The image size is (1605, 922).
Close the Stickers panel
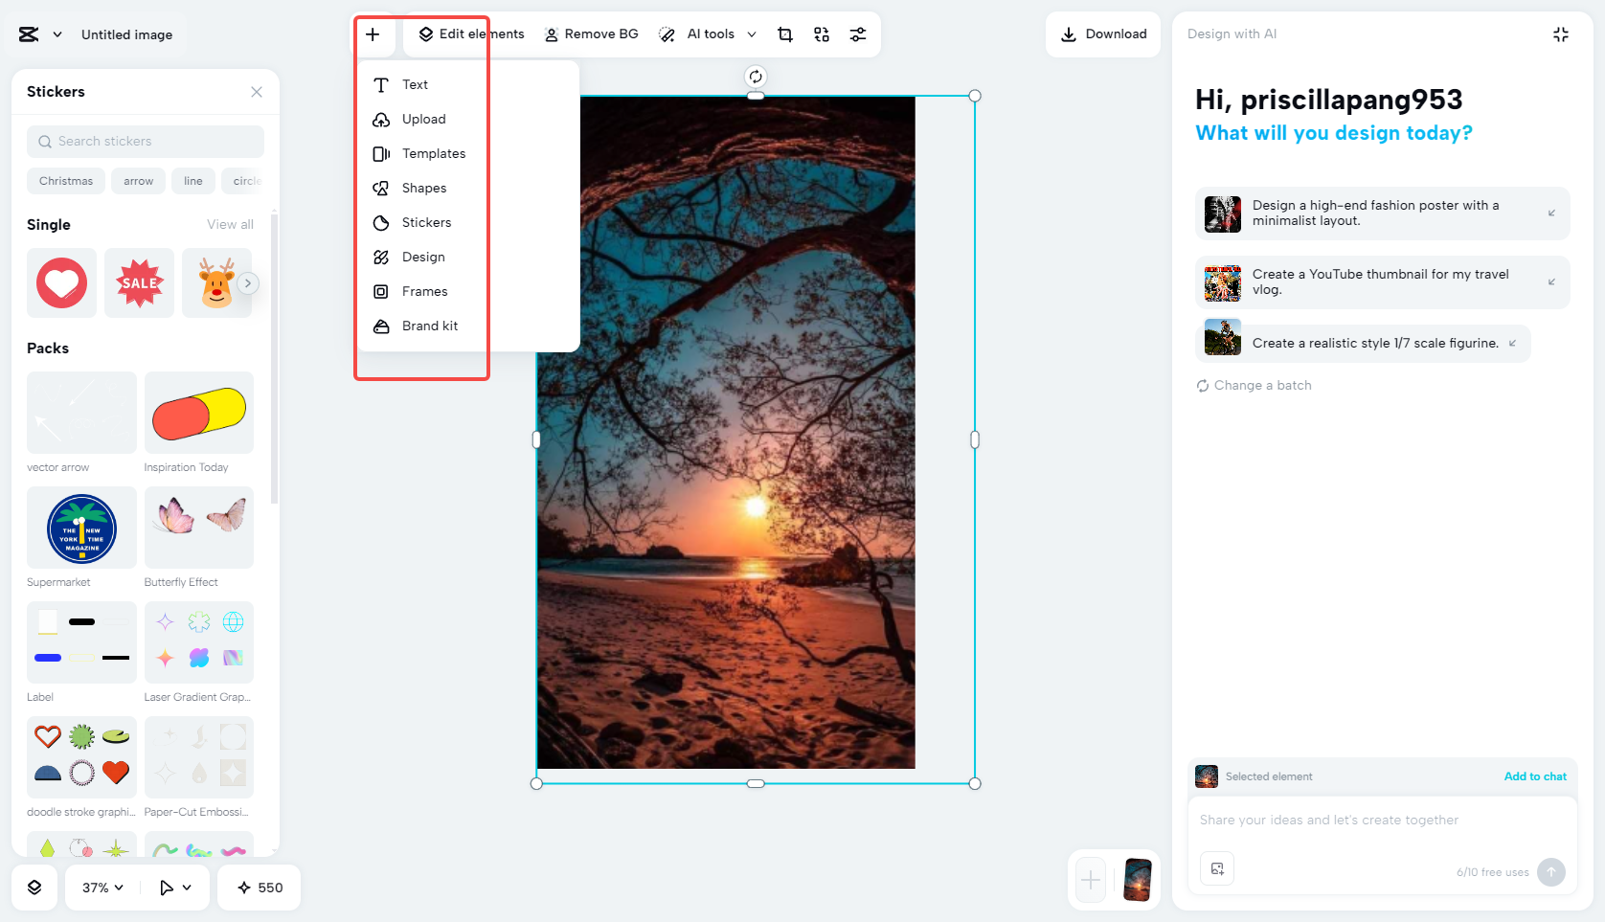click(257, 92)
